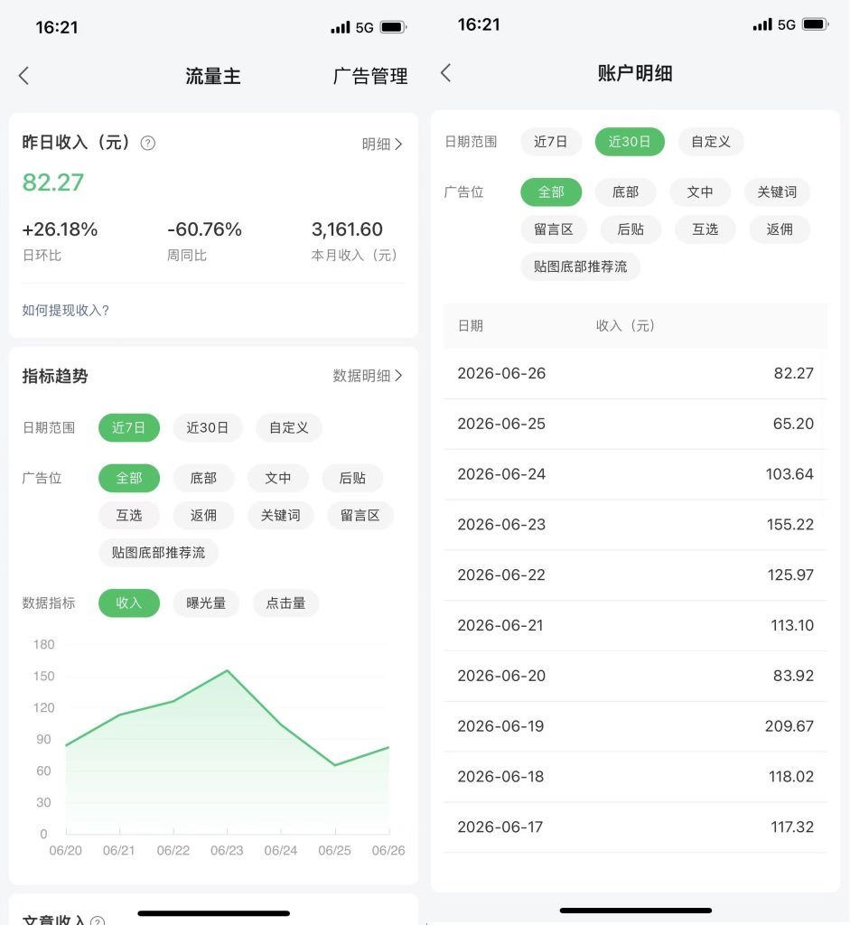Choose 互选 ad slot in 指标趋势
The height and width of the screenshot is (925, 850).
tap(128, 515)
